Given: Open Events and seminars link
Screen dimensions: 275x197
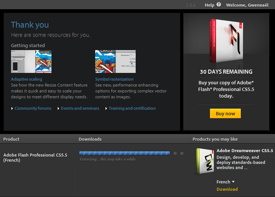Looking at the screenshot, I should tap(80, 109).
